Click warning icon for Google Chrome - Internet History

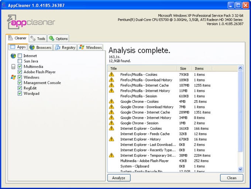[x=111, y=118]
